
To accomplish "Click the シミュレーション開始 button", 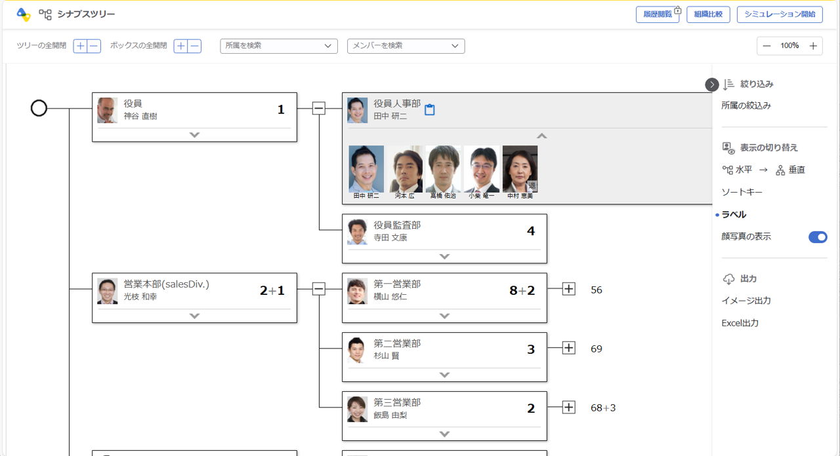I will coord(780,14).
